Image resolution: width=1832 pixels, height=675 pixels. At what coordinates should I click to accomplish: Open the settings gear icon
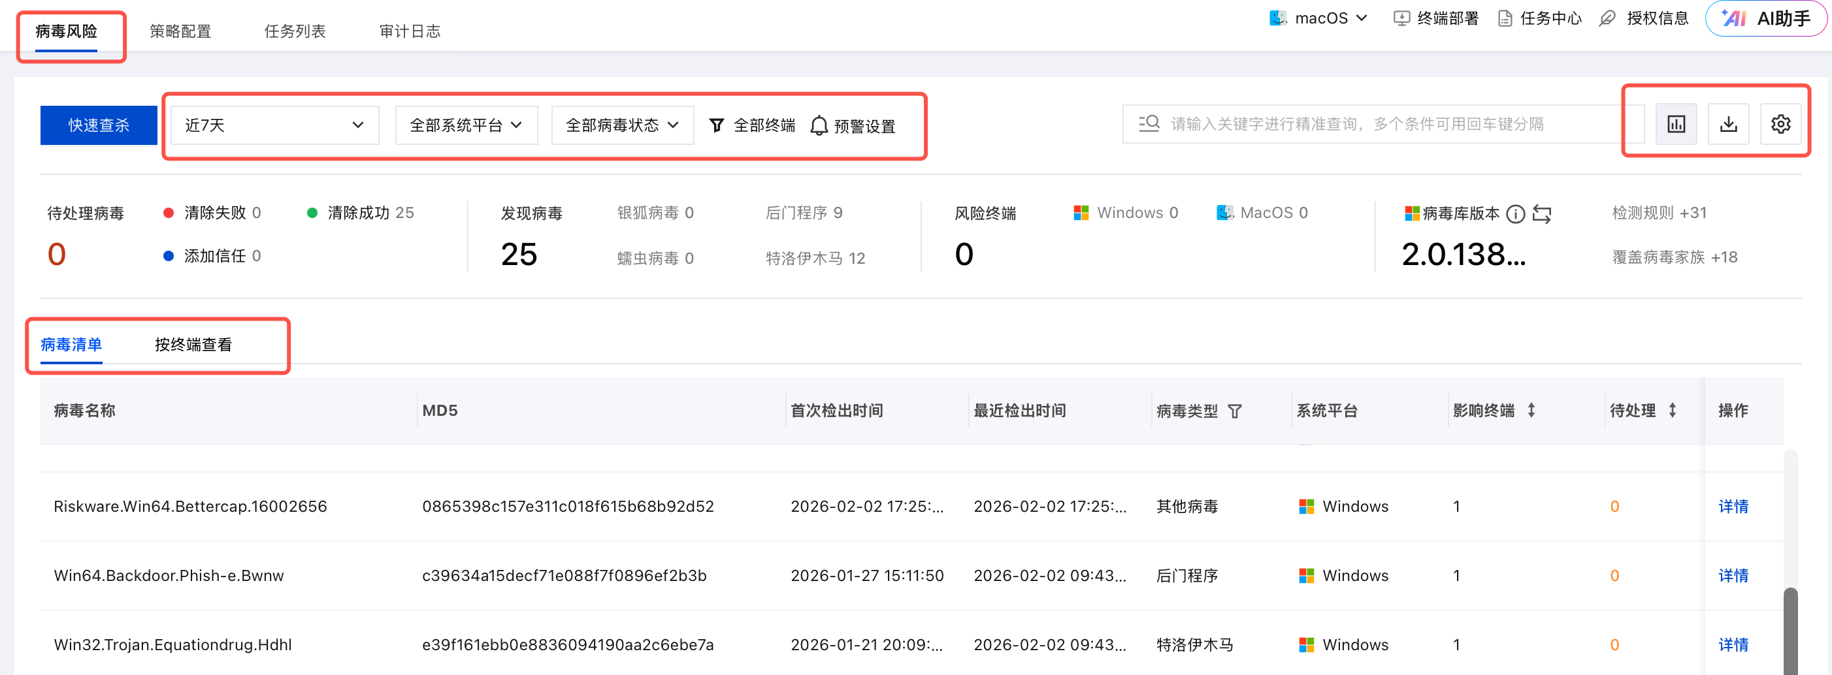(x=1780, y=124)
